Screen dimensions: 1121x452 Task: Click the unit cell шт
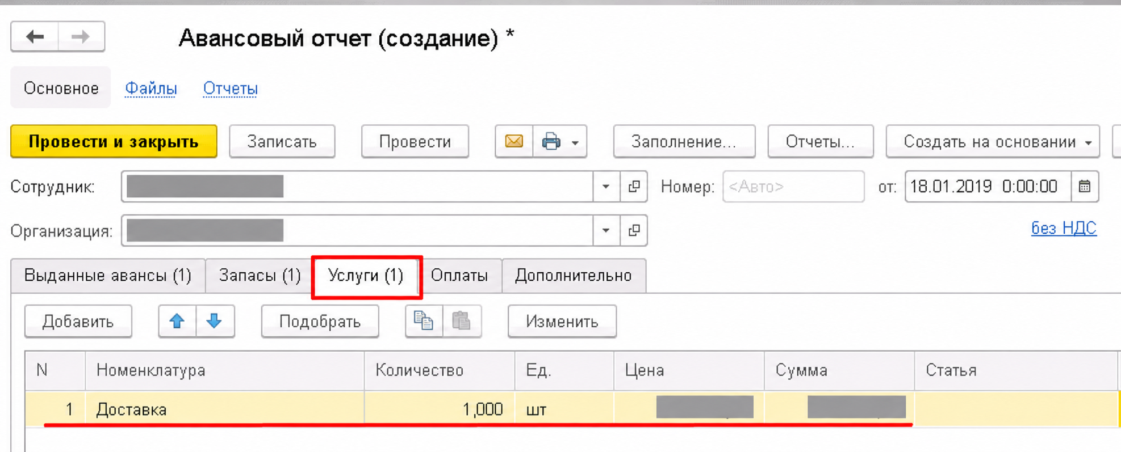pyautogui.click(x=564, y=409)
